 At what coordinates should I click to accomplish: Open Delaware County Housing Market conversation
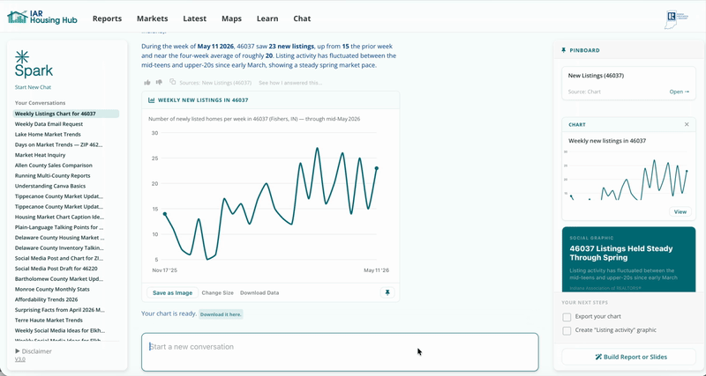[59, 238]
